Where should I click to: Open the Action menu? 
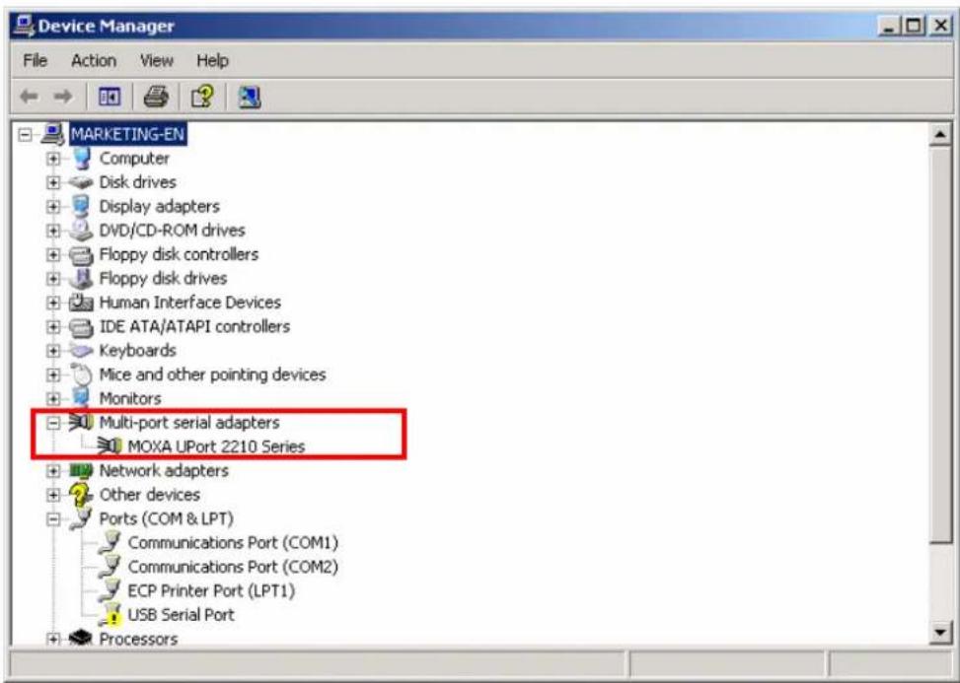(94, 60)
